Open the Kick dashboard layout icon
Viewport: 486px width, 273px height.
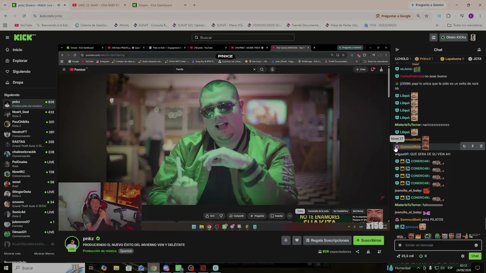pos(433,38)
